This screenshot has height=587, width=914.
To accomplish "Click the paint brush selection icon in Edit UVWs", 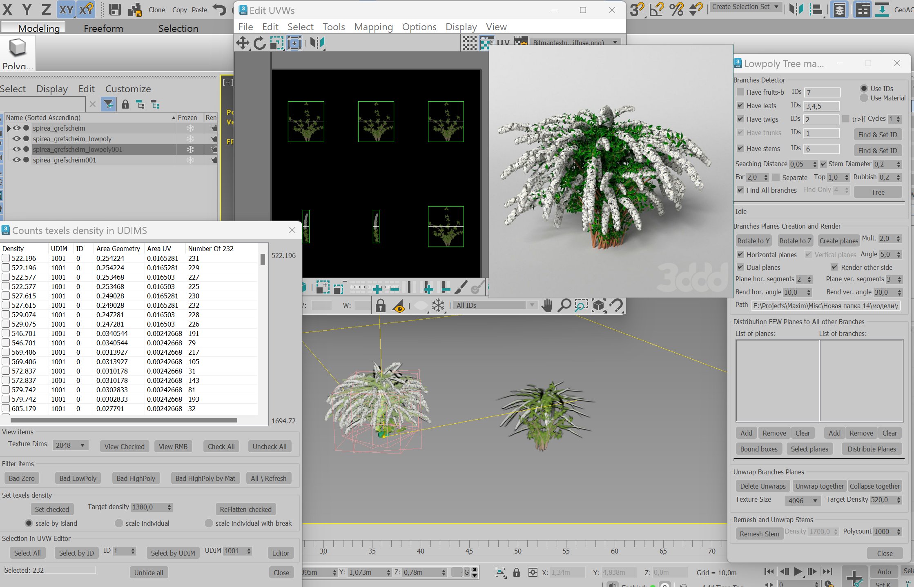I will coord(460,287).
